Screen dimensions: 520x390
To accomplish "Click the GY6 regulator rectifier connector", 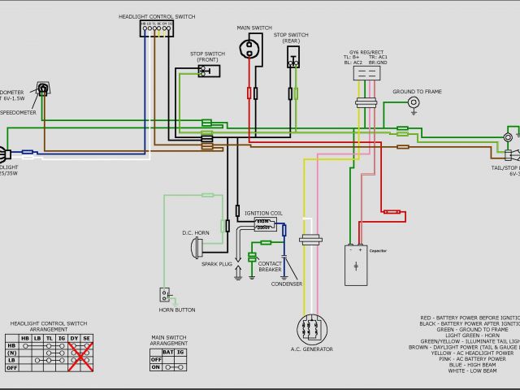I will 366,73.
